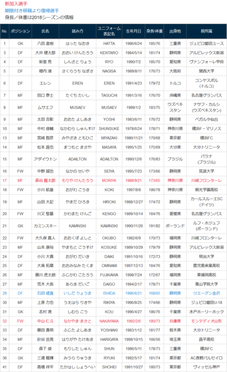Click the birth date 1990/7/2
The height and width of the screenshot is (372, 227).
134,62
